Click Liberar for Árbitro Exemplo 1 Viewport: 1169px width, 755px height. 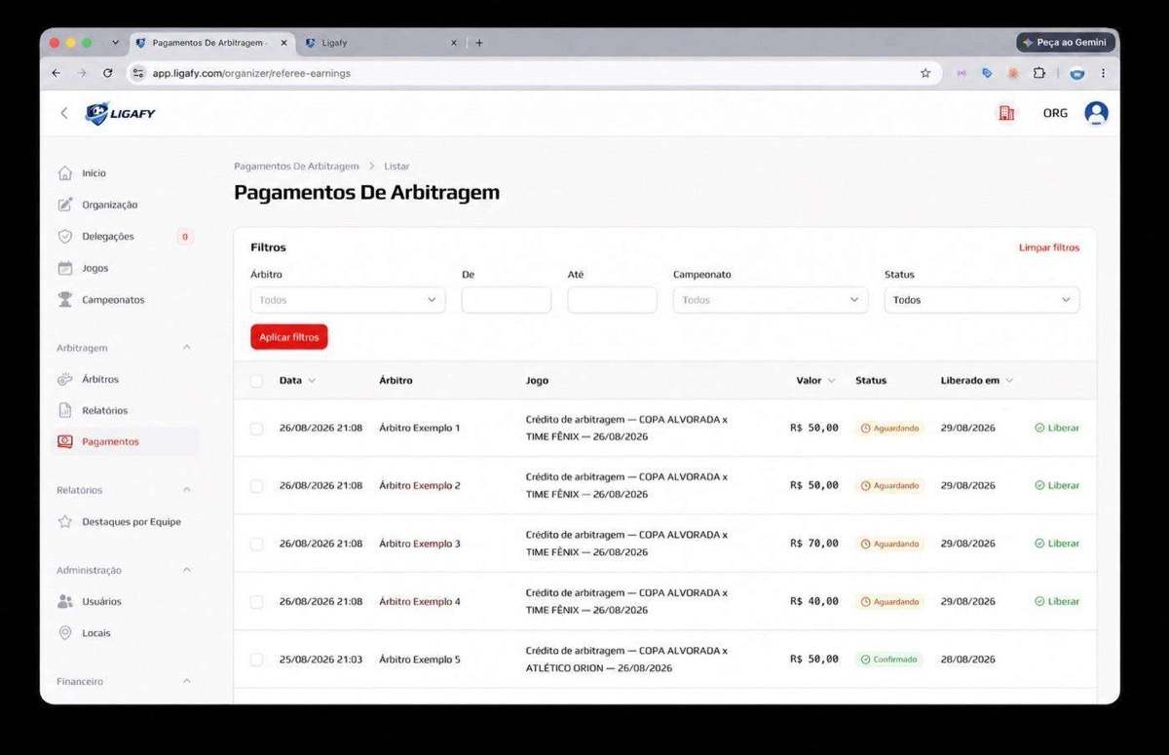tap(1057, 428)
